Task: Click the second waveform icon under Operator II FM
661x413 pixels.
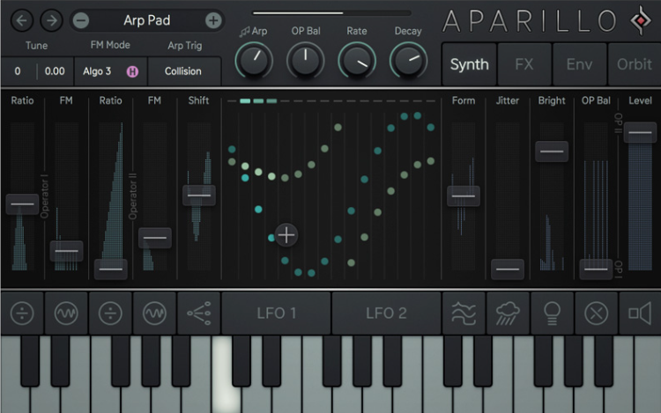Action: coord(155,313)
